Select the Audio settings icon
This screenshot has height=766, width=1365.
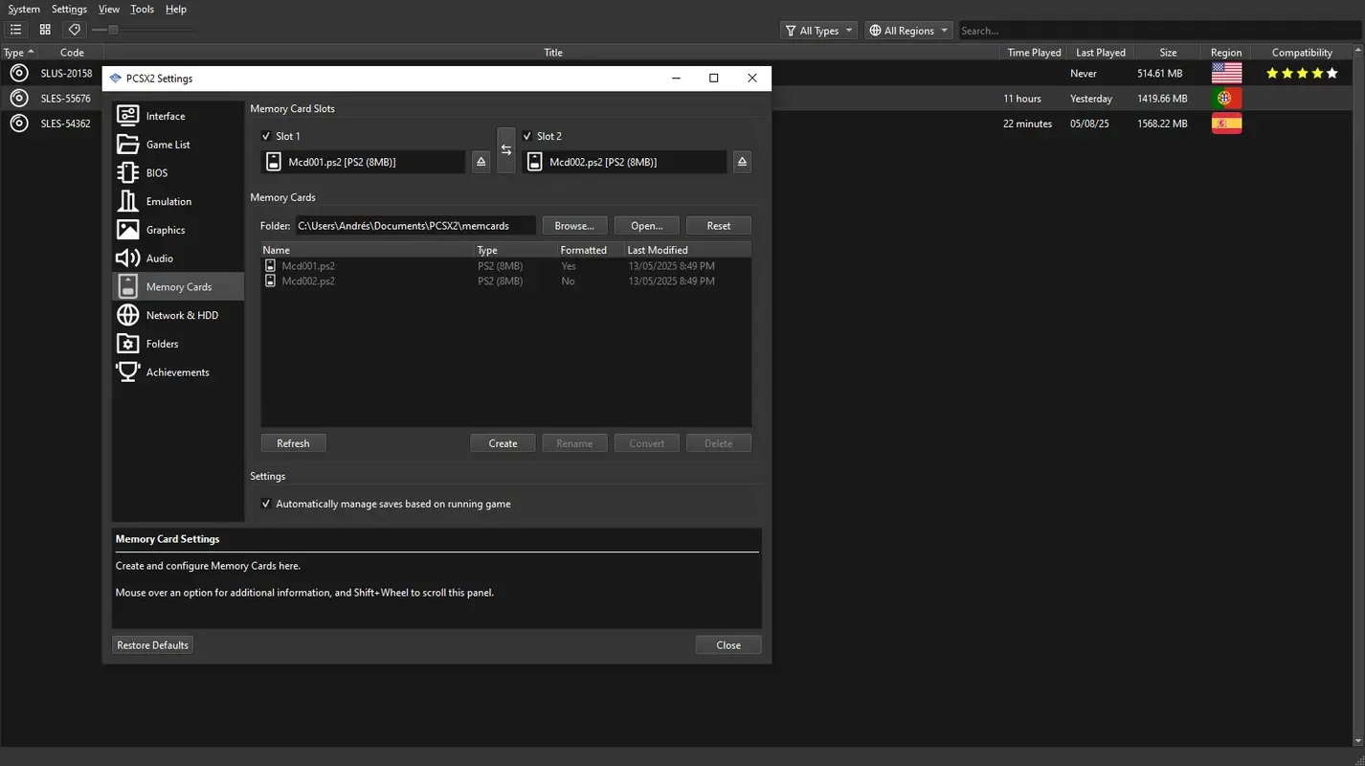tap(158, 258)
